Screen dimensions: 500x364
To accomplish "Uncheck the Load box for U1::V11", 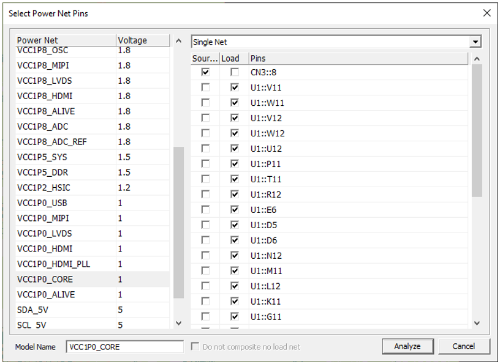I will click(x=235, y=87).
